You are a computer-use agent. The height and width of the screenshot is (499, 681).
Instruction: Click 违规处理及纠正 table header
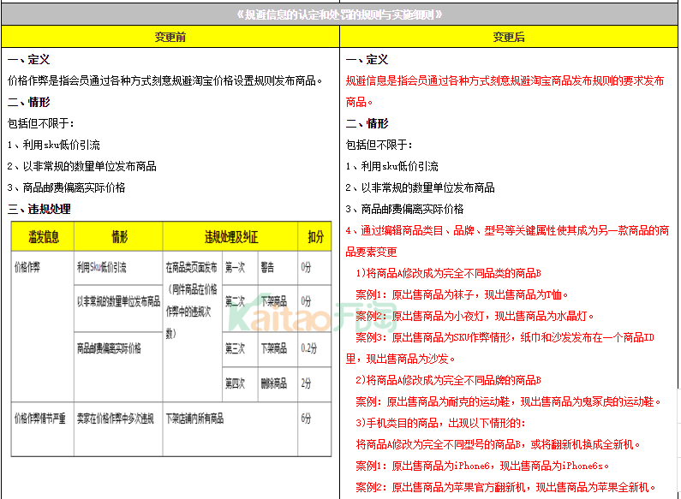pyautogui.click(x=230, y=237)
